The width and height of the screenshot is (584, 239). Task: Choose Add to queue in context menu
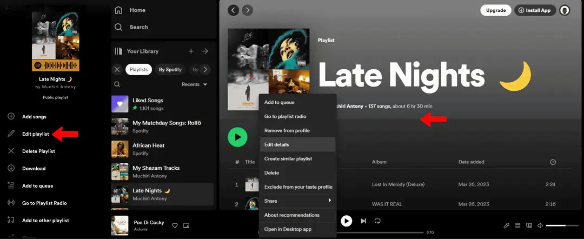tap(297, 102)
